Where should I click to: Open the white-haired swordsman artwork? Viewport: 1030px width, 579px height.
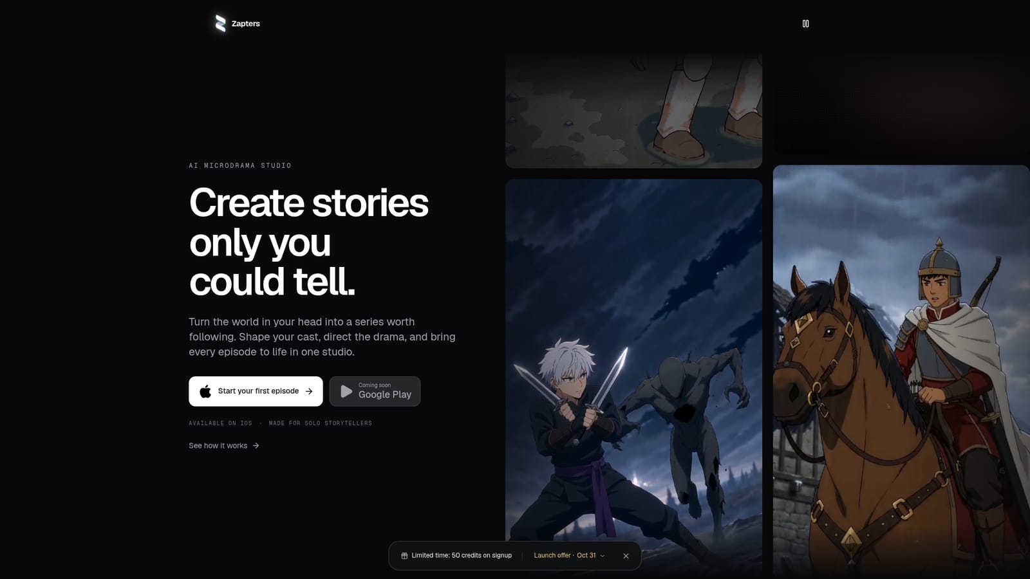click(633, 379)
